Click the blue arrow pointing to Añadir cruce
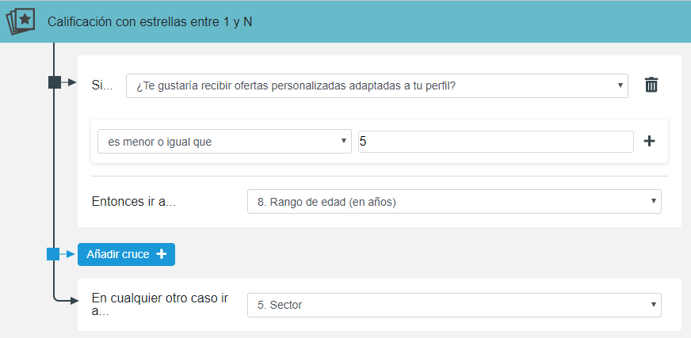 [x=67, y=254]
